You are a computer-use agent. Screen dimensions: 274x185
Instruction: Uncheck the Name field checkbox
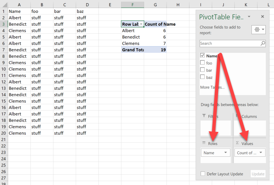(202, 55)
